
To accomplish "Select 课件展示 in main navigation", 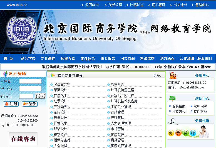I will pos(88,59).
